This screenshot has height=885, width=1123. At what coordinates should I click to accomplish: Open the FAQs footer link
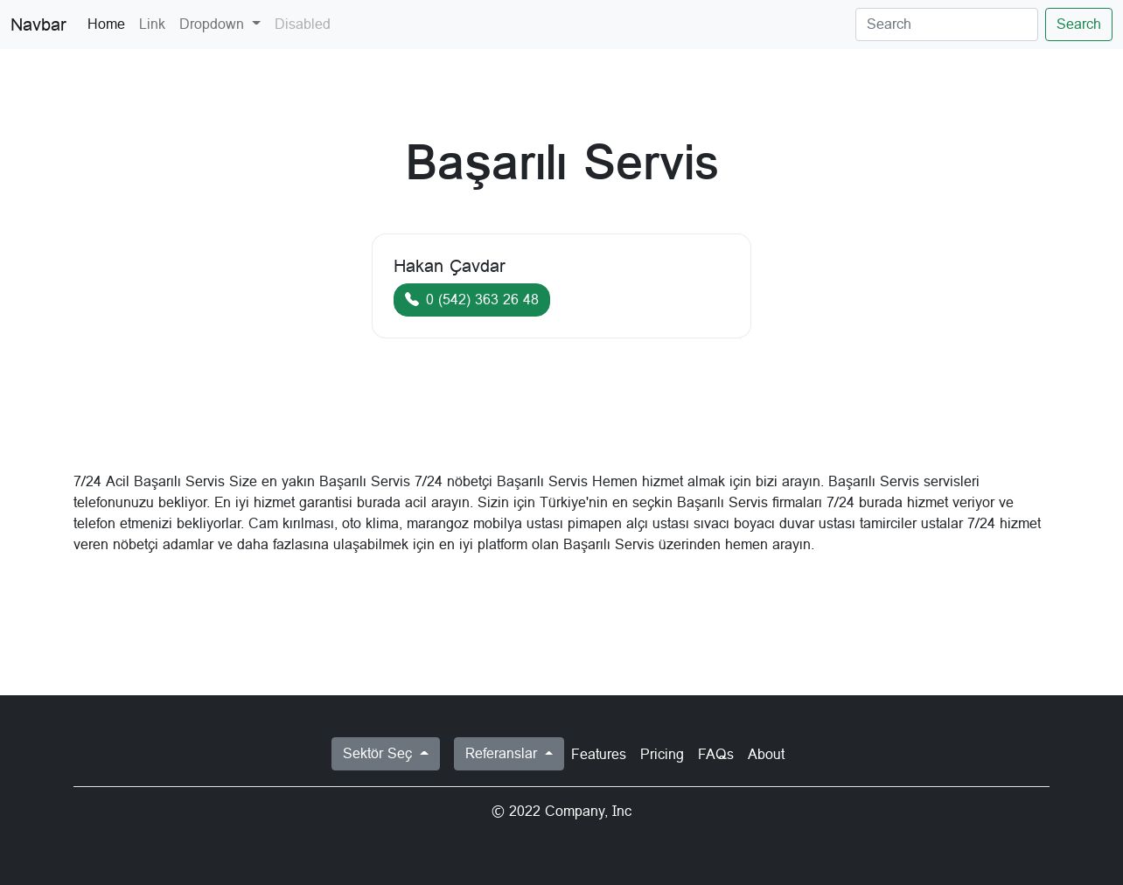point(715,754)
